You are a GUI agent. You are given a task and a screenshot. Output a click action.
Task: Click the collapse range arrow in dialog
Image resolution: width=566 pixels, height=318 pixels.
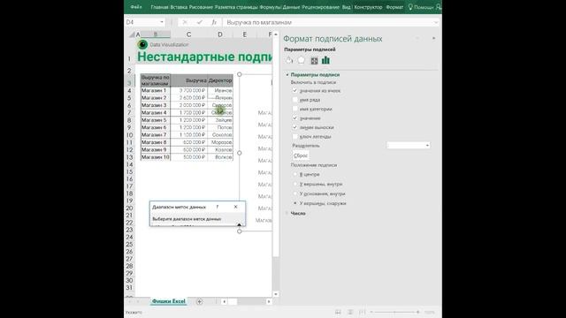pyautogui.click(x=239, y=225)
